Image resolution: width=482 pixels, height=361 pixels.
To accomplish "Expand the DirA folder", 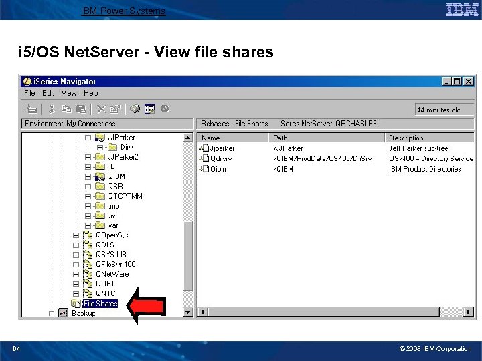I will 100,148.
